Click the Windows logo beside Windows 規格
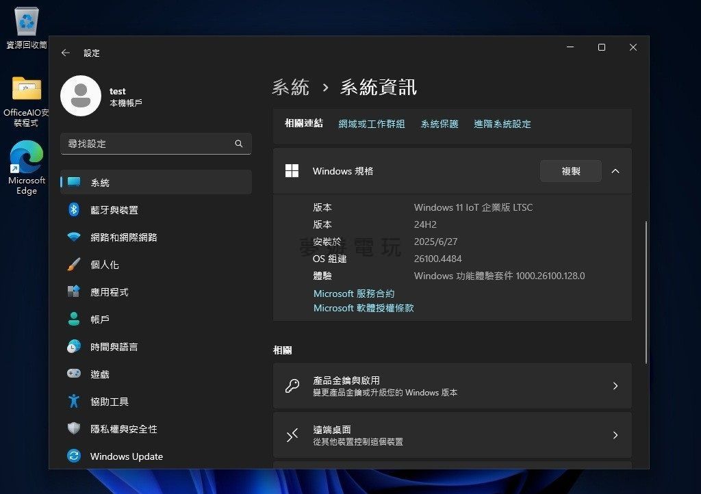The width and height of the screenshot is (701, 494). pyautogui.click(x=292, y=170)
